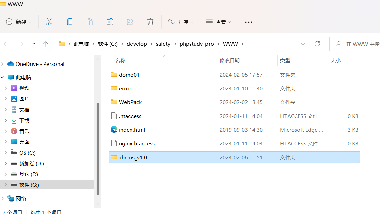This screenshot has height=214, width=380.
Task: Click the index.html Edge icon
Action: (x=114, y=130)
